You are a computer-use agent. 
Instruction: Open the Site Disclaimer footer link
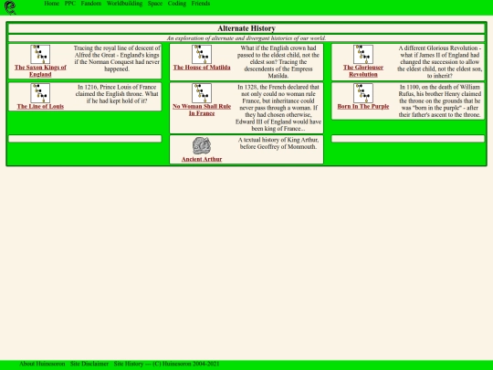(x=89, y=364)
